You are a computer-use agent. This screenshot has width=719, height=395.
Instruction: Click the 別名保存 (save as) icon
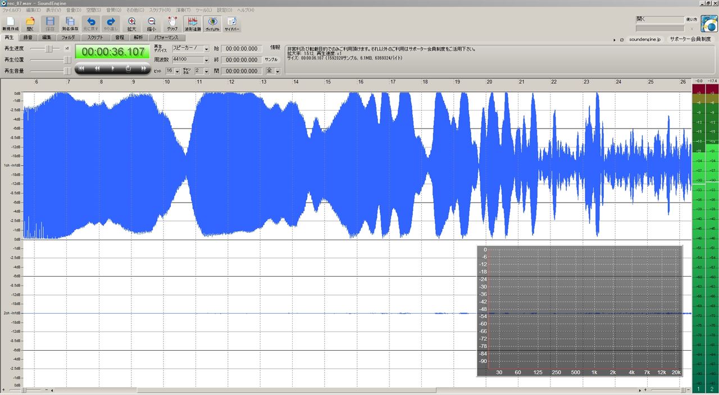(x=70, y=24)
